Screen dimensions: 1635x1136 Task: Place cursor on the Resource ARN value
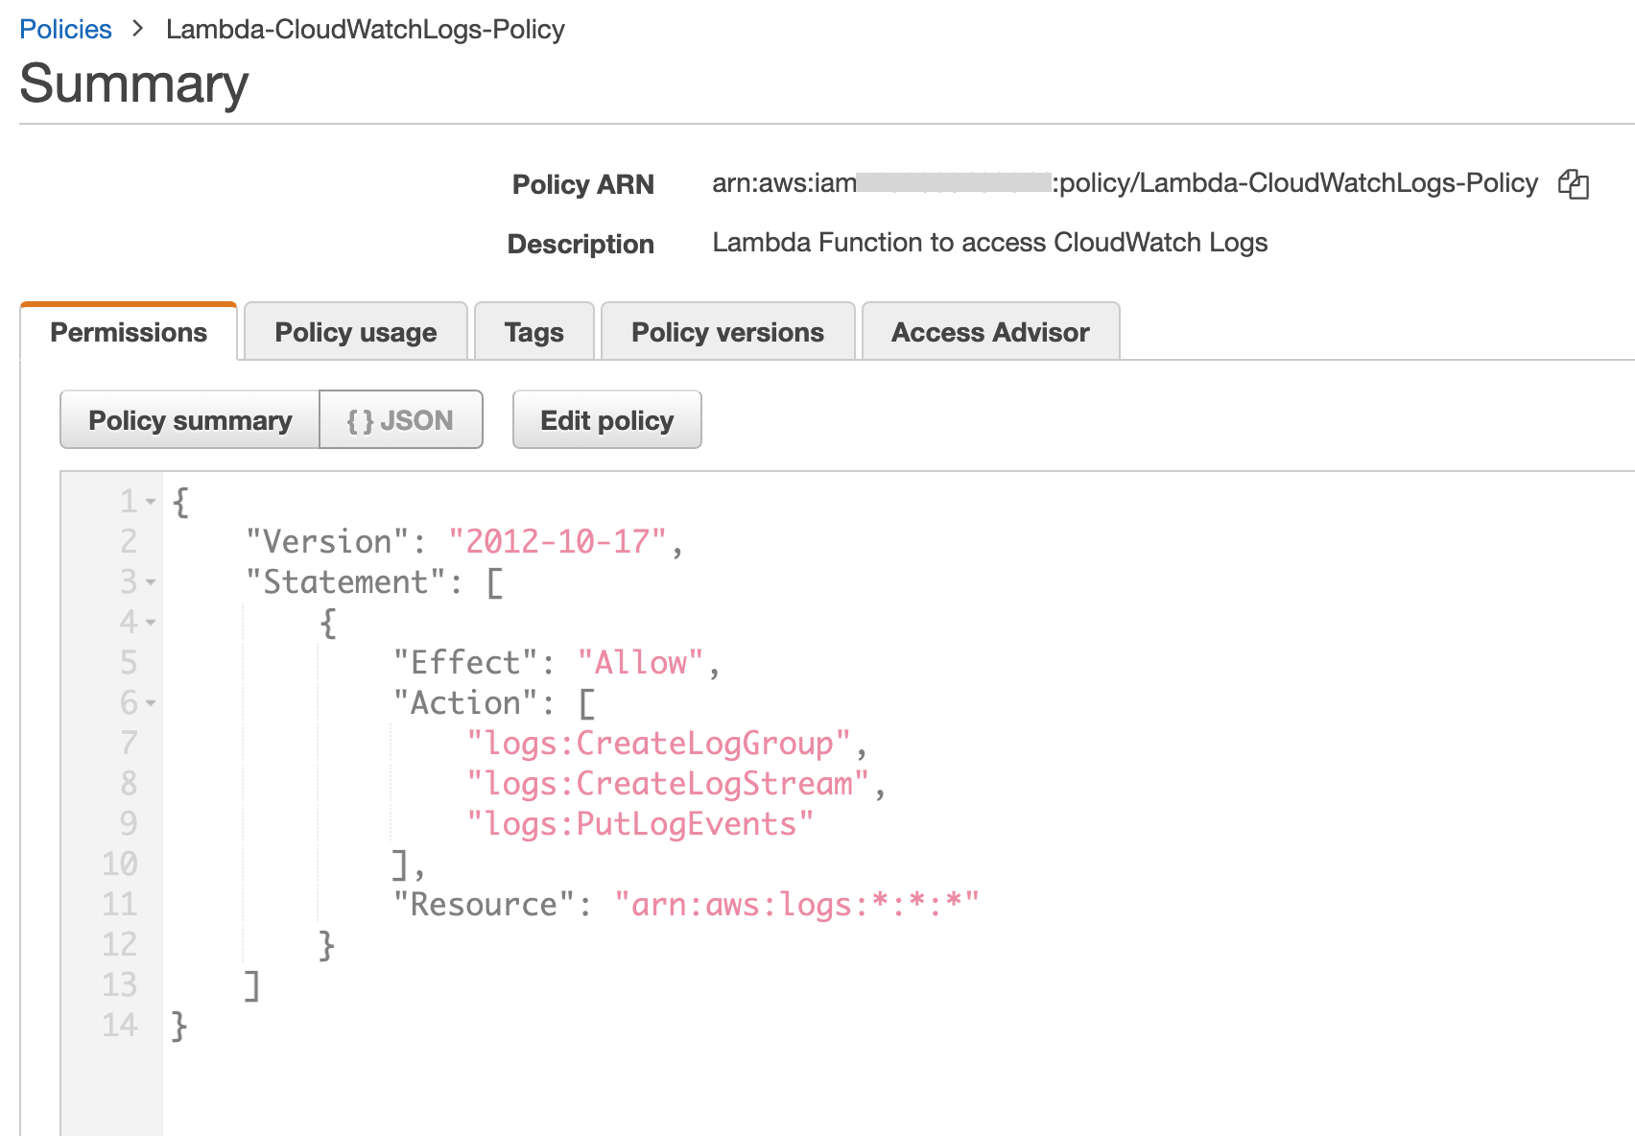tap(795, 905)
